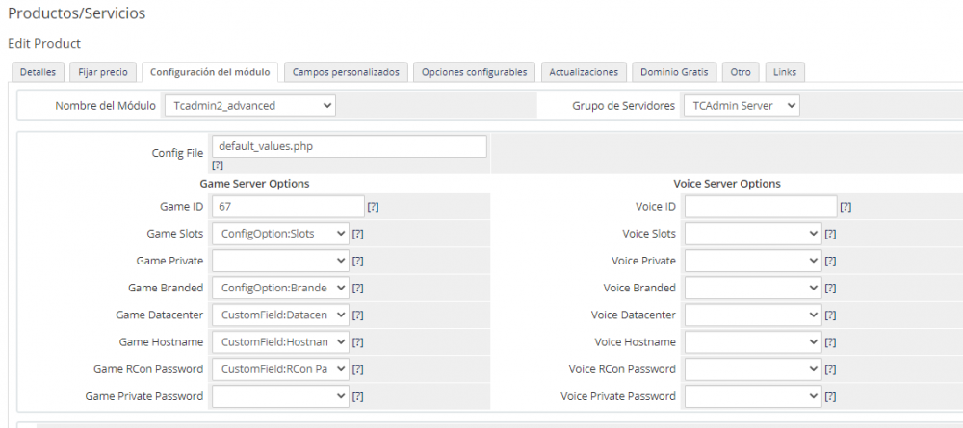Open the Game Datacenter dropdown
Image resolution: width=963 pixels, height=428 pixels.
(280, 315)
